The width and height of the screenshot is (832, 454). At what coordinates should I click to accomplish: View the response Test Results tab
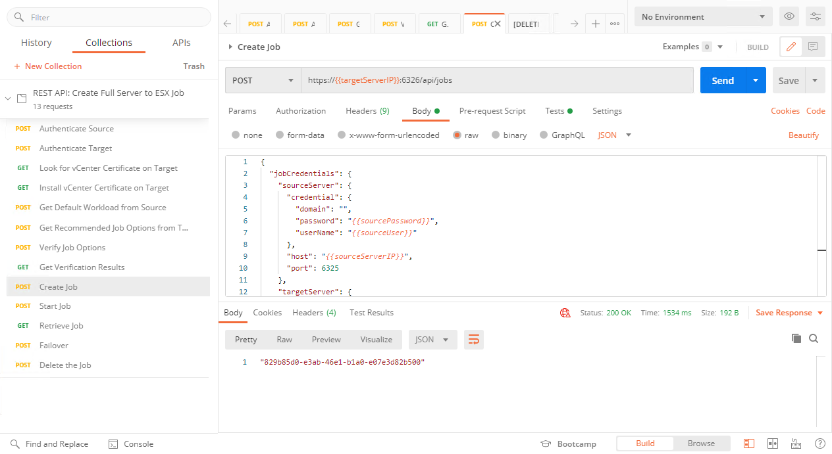(x=371, y=313)
